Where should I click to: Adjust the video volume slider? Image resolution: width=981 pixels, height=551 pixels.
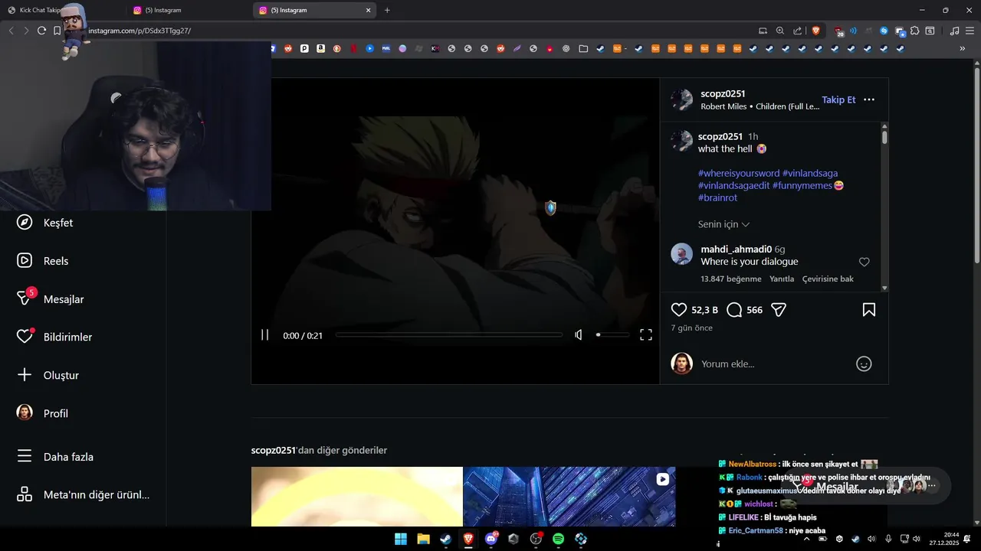[612, 335]
